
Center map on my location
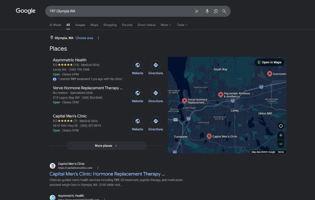tap(281, 126)
